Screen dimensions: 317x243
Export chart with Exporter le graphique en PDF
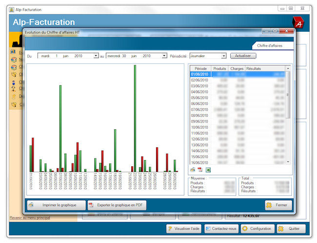(x=117, y=205)
